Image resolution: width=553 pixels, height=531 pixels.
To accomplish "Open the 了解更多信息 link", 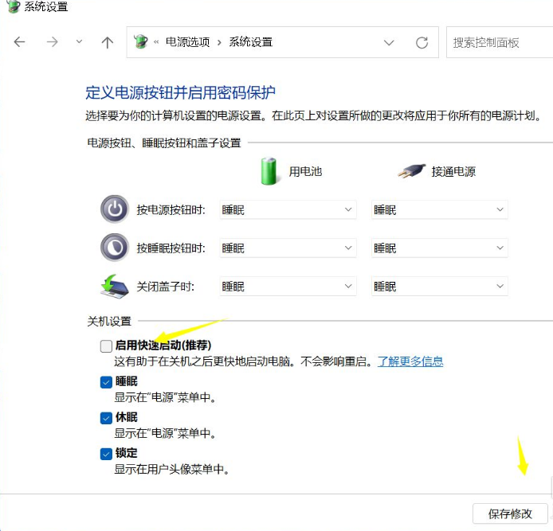I will tap(410, 361).
